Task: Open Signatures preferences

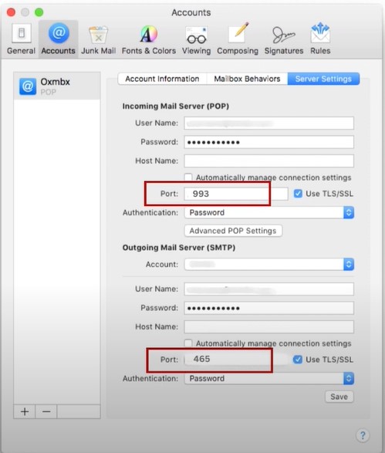Action: (284, 39)
